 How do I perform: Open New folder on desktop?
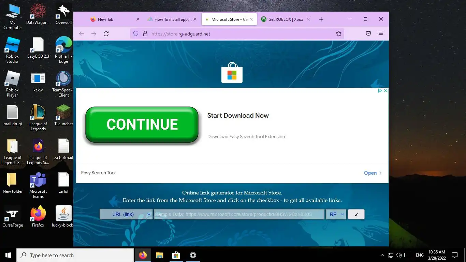click(13, 183)
